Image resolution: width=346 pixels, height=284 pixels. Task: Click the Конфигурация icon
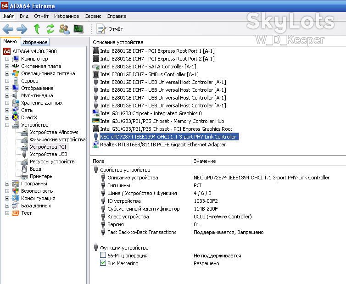click(16, 198)
